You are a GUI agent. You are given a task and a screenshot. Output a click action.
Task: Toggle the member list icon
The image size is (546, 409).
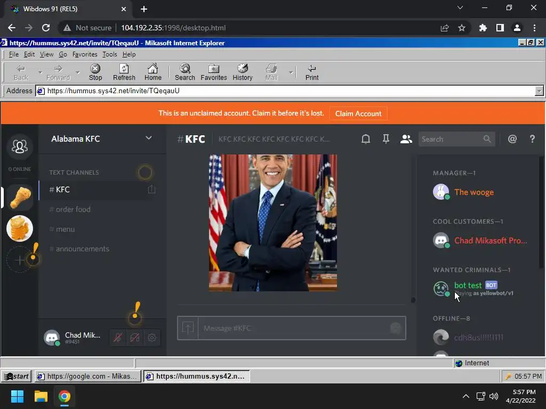point(406,139)
